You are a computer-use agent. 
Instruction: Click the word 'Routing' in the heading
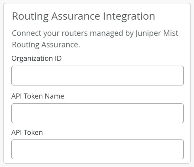[x=26, y=16]
